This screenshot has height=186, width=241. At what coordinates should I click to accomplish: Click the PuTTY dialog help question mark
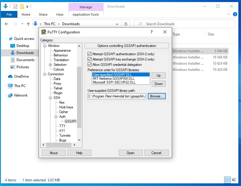click(x=152, y=32)
